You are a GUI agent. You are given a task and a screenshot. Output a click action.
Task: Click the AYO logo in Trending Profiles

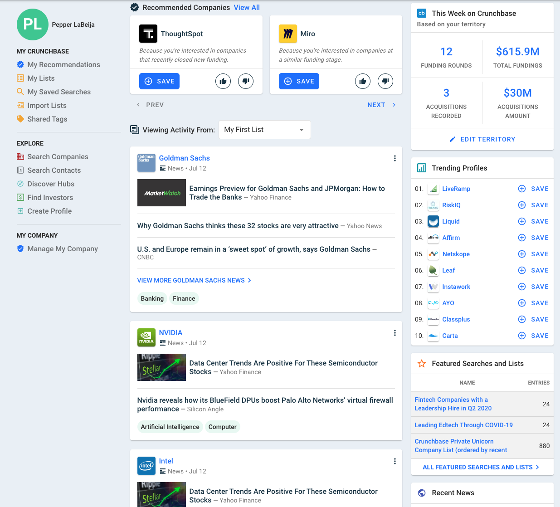[433, 303]
